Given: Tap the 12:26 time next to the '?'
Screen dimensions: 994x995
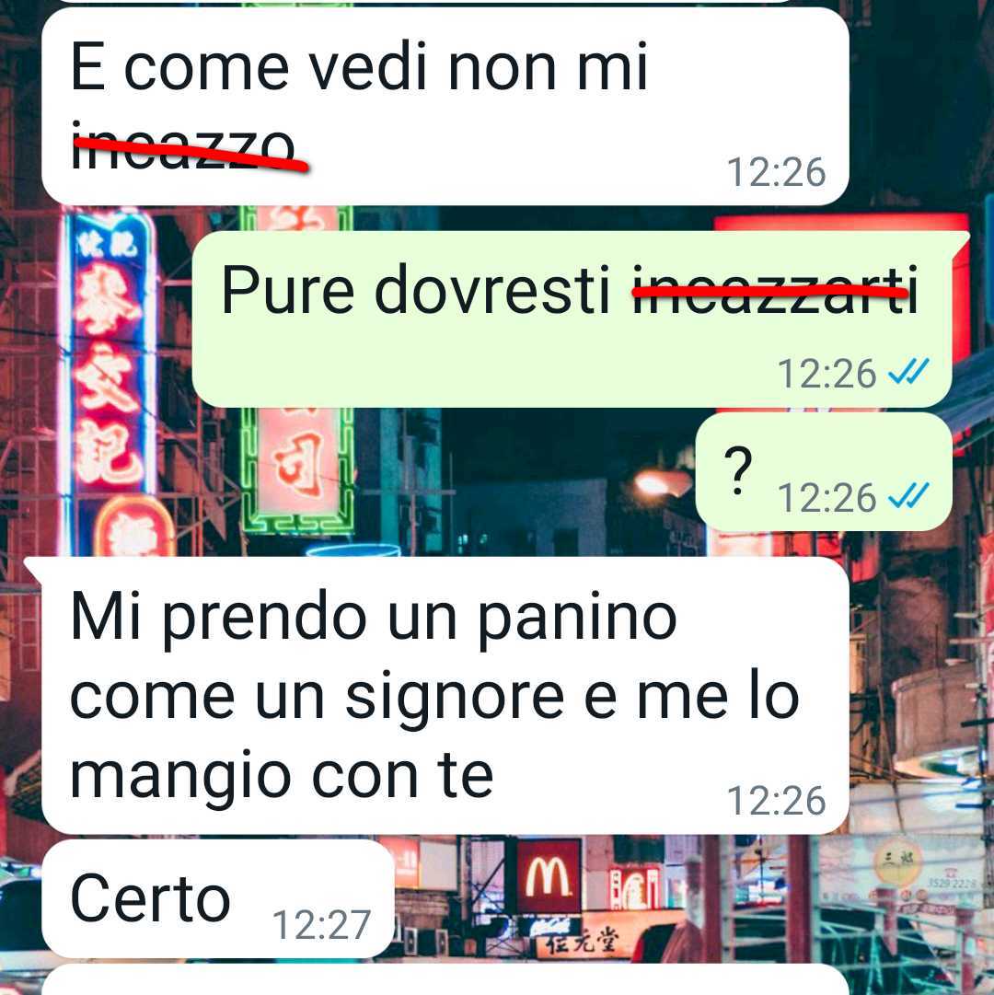Looking at the screenshot, I should point(827,497).
